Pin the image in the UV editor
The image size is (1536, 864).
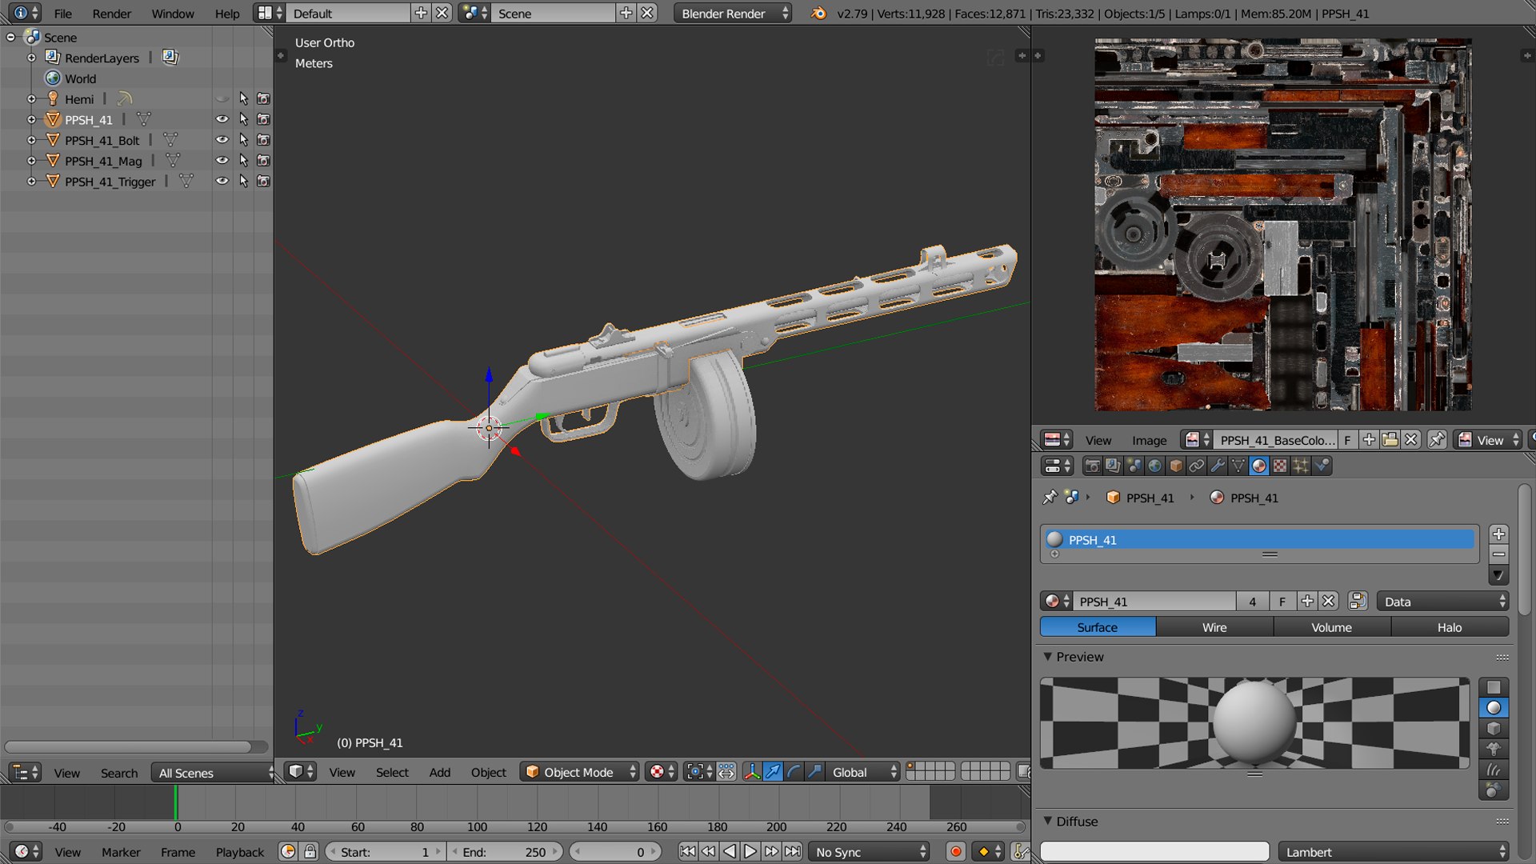click(1437, 440)
